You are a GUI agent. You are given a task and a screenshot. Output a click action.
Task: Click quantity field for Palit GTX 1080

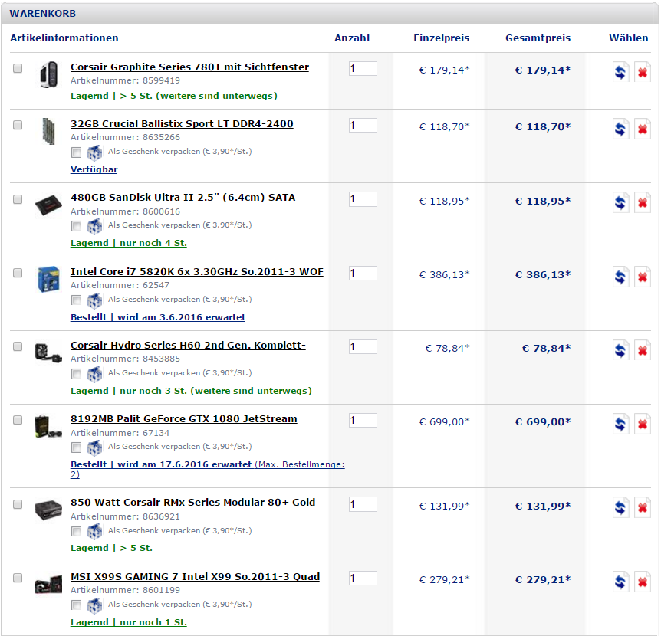pyautogui.click(x=363, y=421)
